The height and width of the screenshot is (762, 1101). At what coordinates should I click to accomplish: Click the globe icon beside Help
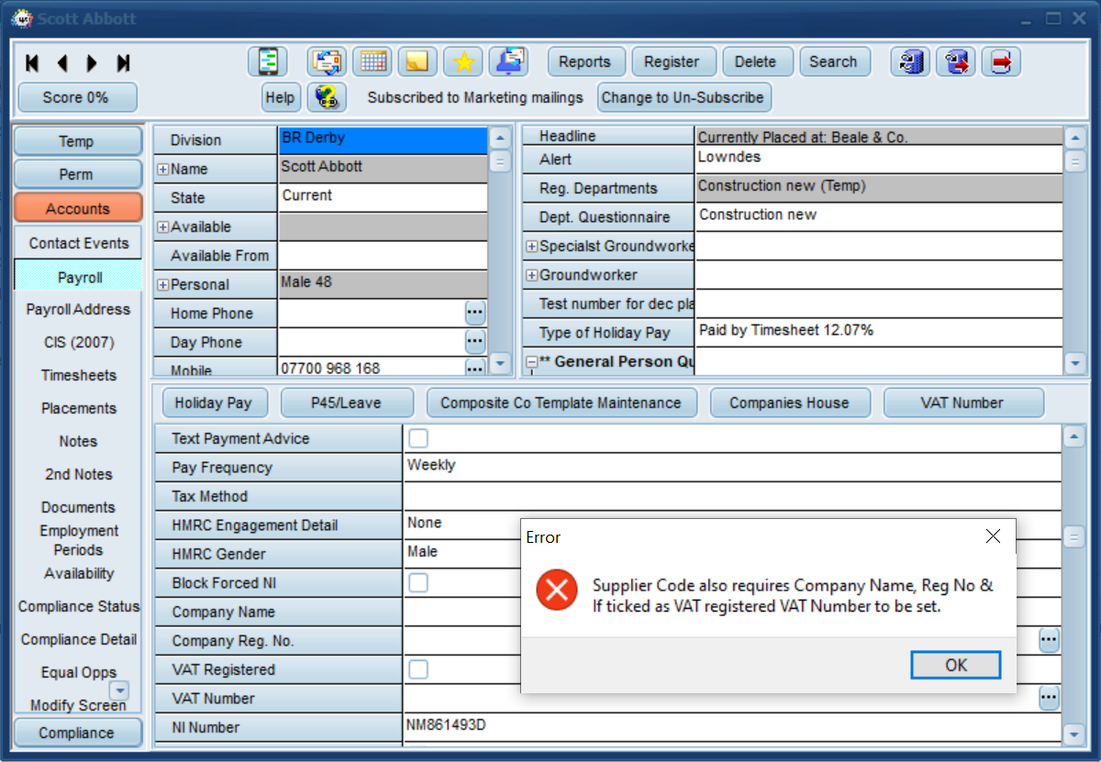(x=326, y=97)
